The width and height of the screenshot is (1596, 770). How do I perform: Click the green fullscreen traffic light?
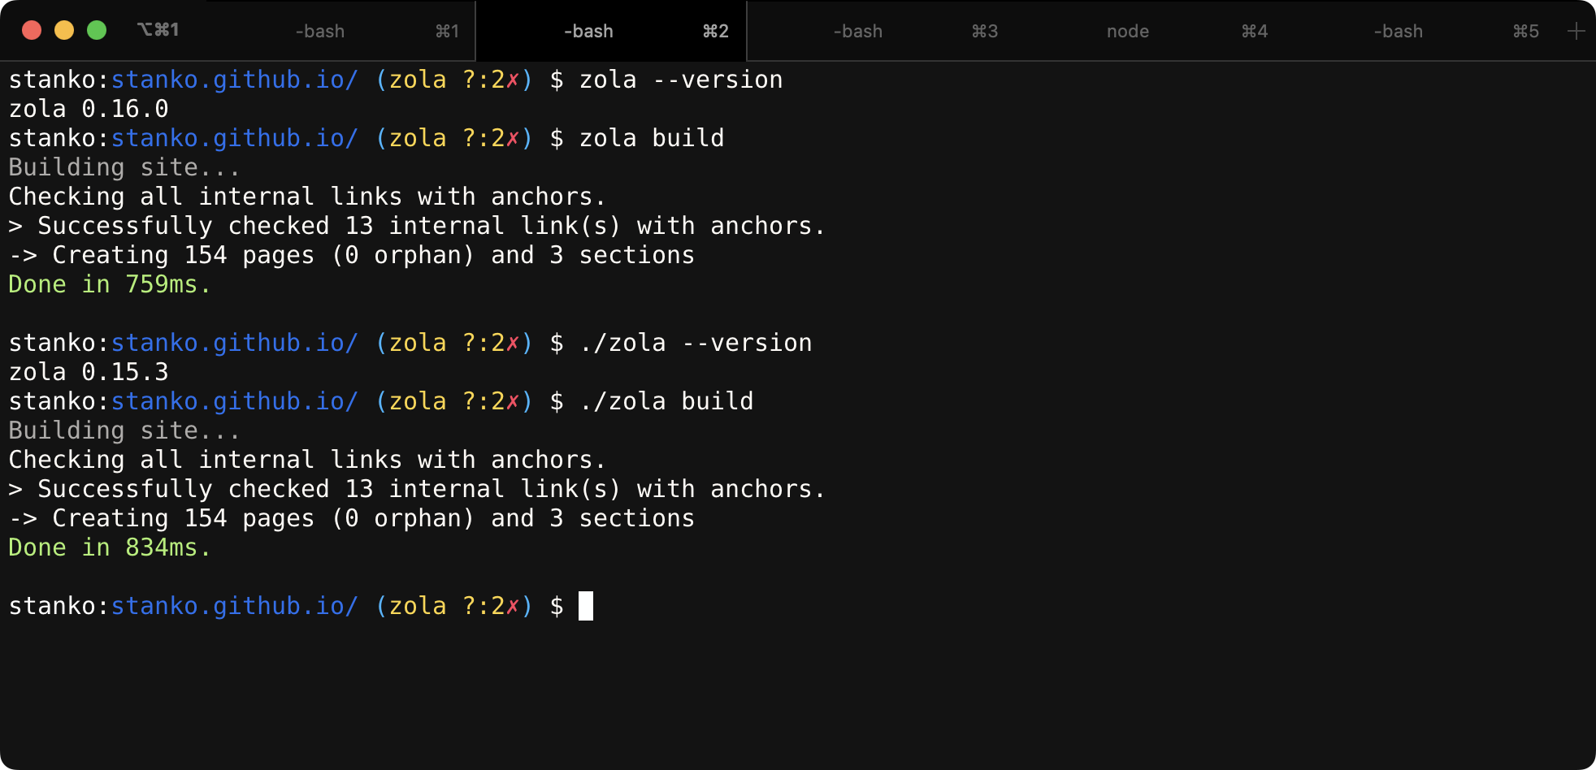pos(97,29)
